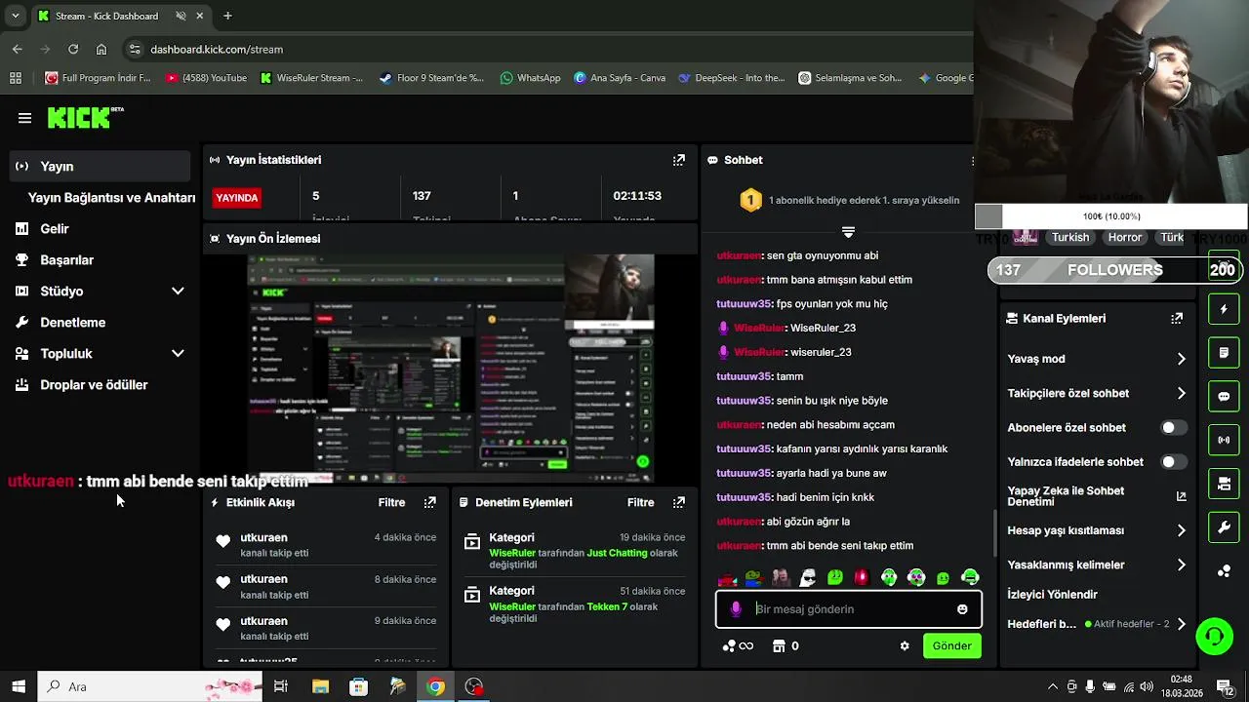Insert the sunglasses ghost emote
Viewport: 1249px width, 702px height.
[808, 577]
